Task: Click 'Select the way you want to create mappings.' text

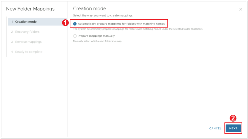Action: click(103, 16)
